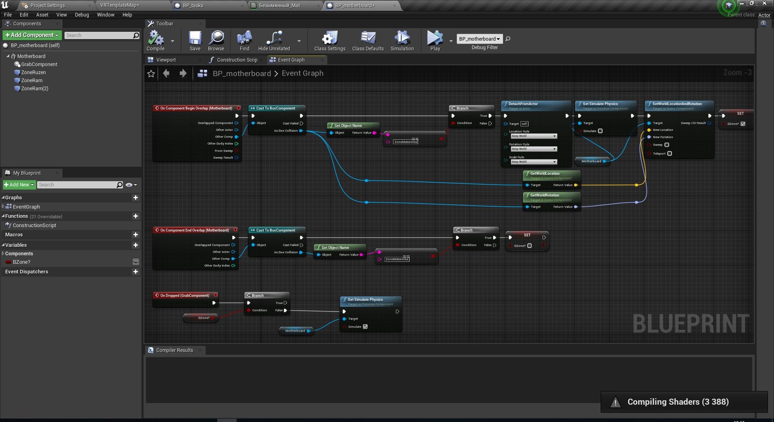Click the My Blueprint search field
The height and width of the screenshot is (422, 774).
point(76,185)
